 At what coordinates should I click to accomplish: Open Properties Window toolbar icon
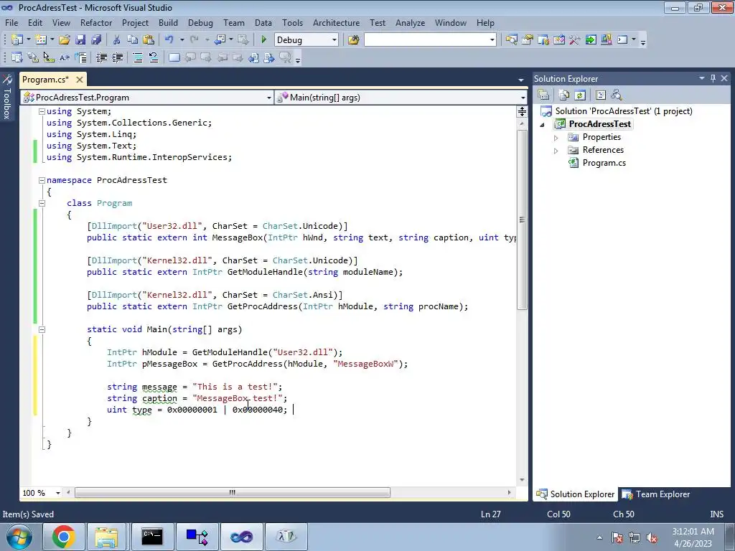point(528,40)
